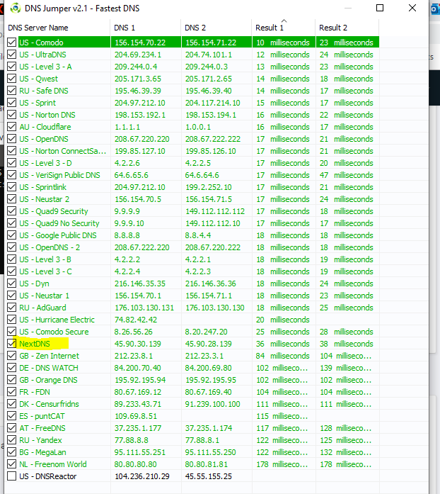
Task: Select US - Sprintlink entry
Action: [x=42, y=187]
